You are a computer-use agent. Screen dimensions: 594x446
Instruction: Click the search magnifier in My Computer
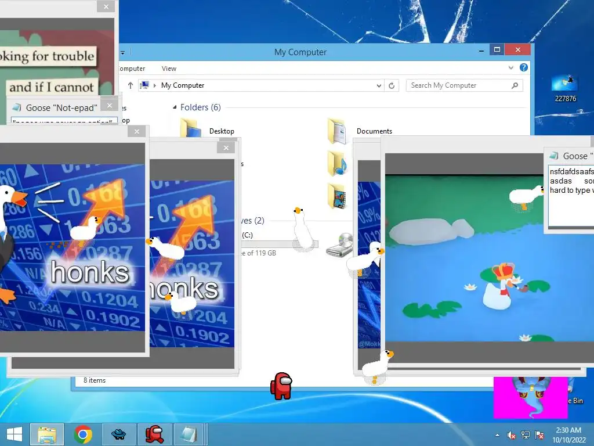click(515, 86)
